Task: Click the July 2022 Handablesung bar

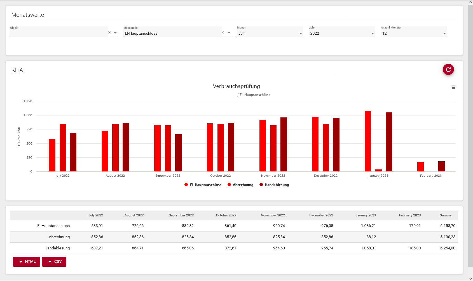Action: tap(73, 152)
